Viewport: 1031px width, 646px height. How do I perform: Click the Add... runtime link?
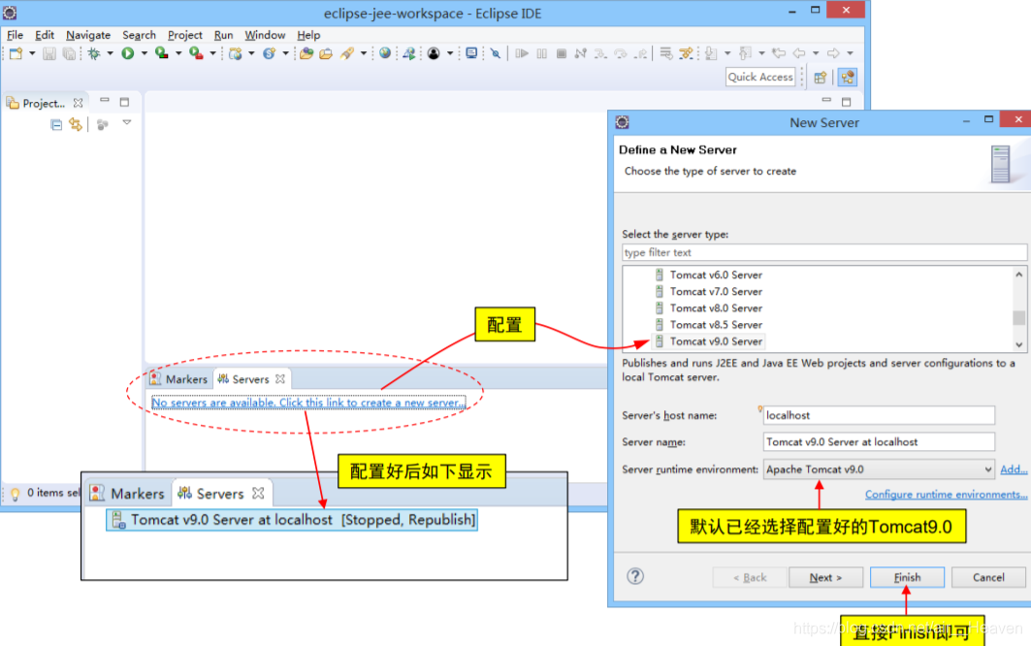(1014, 469)
